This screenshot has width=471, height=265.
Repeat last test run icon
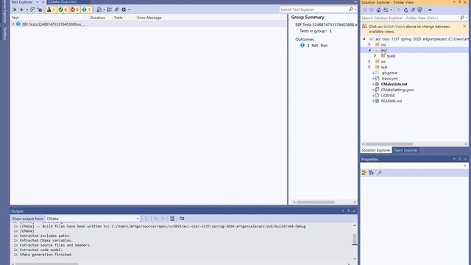[x=32, y=10]
